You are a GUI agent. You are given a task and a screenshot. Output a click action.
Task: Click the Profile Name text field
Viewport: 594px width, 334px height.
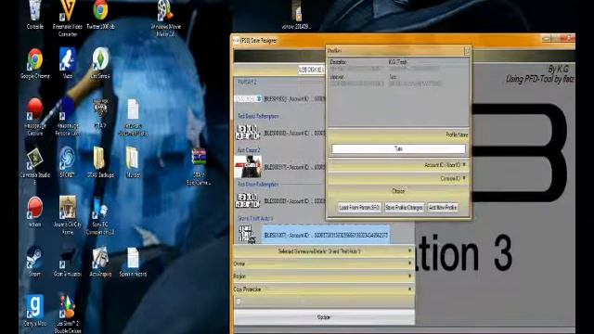tap(398, 148)
